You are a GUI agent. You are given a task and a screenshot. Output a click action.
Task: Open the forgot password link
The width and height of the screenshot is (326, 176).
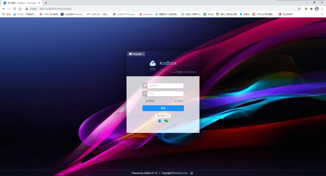click(179, 101)
